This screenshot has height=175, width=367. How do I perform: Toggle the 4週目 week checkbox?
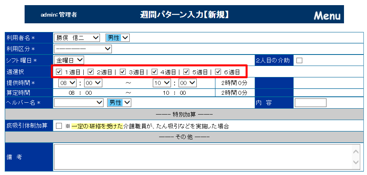click(x=154, y=72)
